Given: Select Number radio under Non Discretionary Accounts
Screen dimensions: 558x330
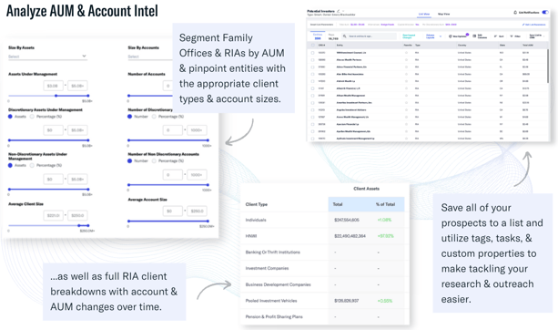Looking at the screenshot, I should 130,161.
